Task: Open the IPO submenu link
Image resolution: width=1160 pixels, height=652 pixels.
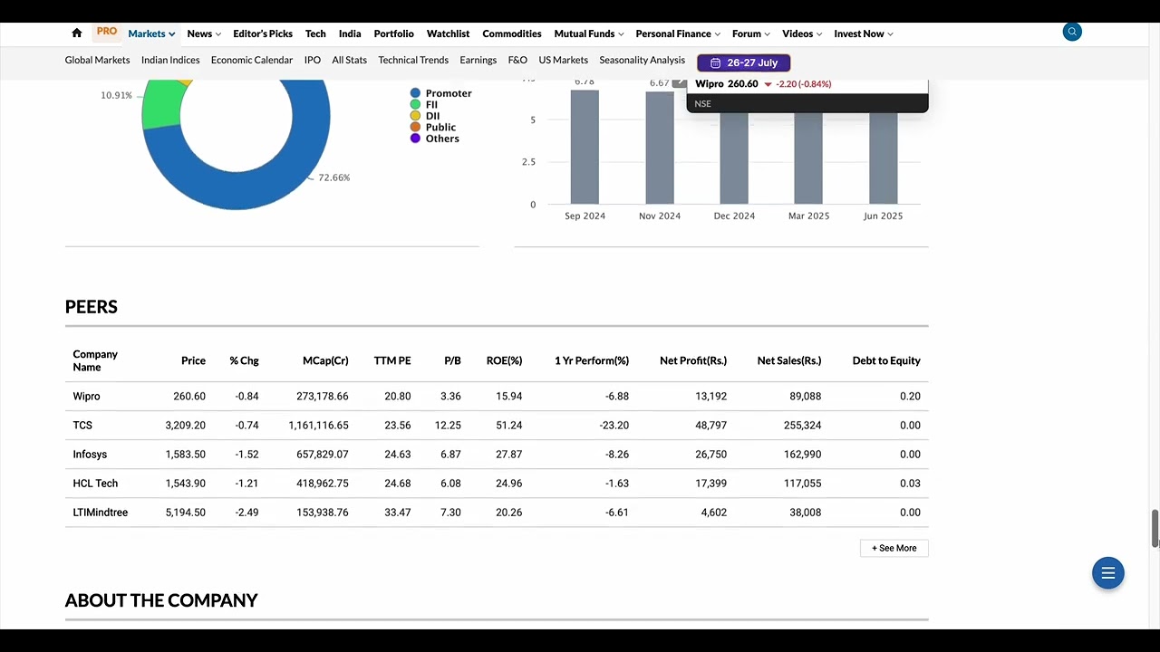Action: point(313,60)
